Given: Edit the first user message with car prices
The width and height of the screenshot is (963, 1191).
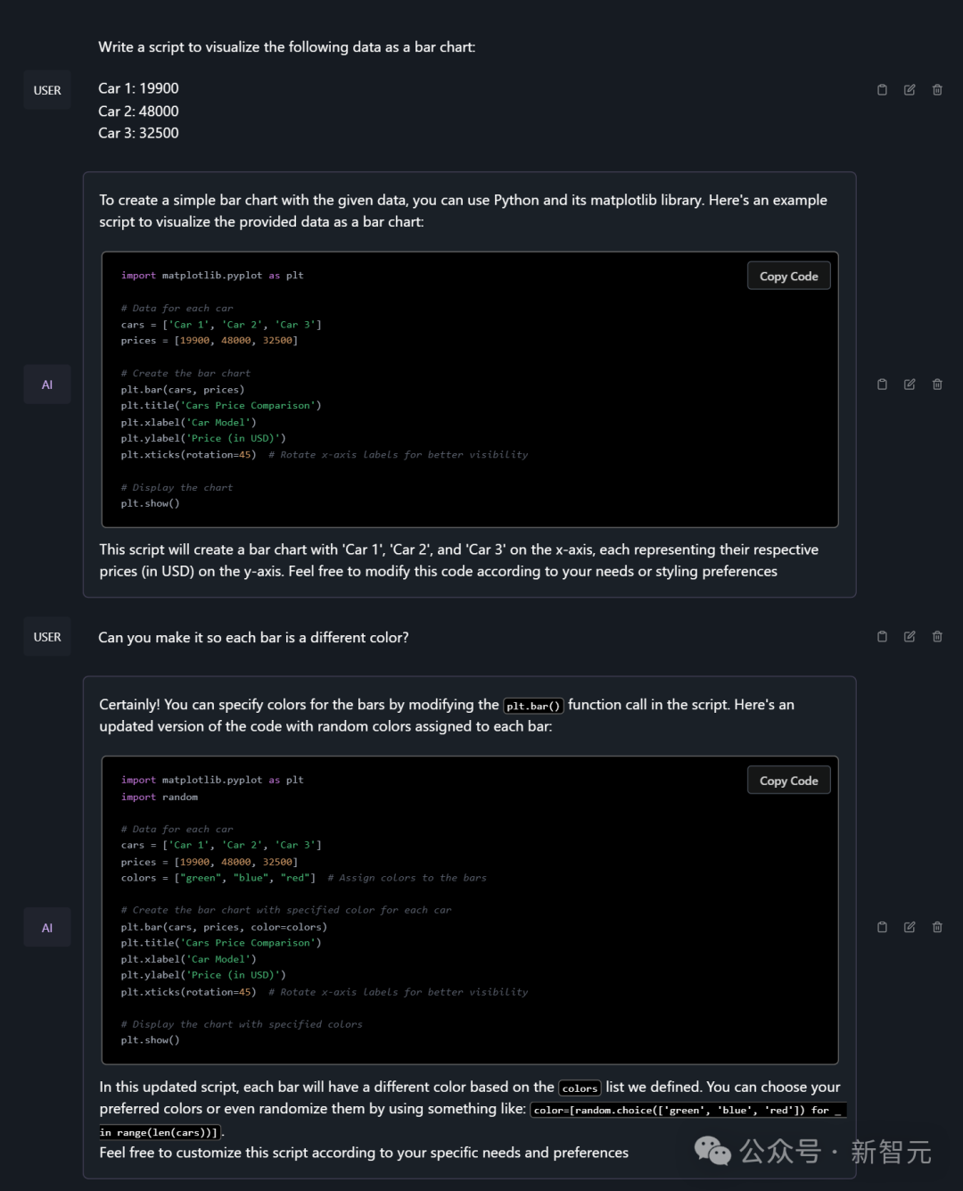Looking at the screenshot, I should 909,90.
